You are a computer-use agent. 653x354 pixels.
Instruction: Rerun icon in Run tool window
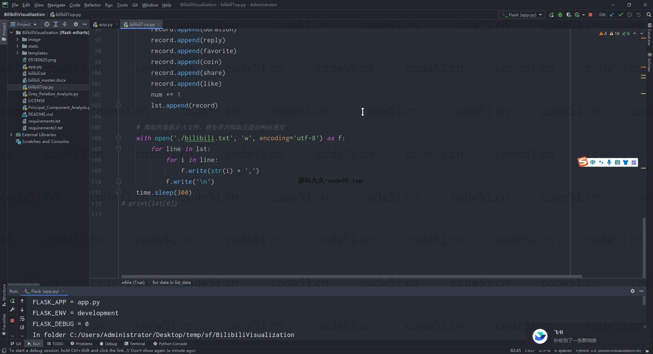tap(12, 301)
